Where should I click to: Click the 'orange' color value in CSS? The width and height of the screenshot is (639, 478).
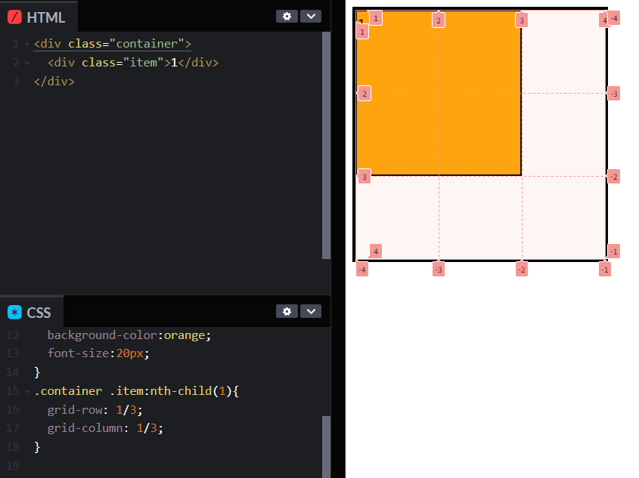point(185,335)
